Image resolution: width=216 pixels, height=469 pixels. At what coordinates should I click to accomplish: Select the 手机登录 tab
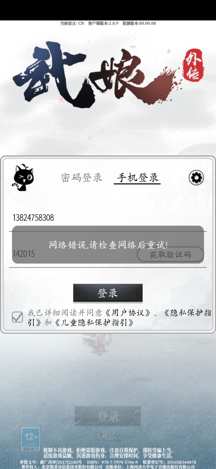(x=137, y=178)
